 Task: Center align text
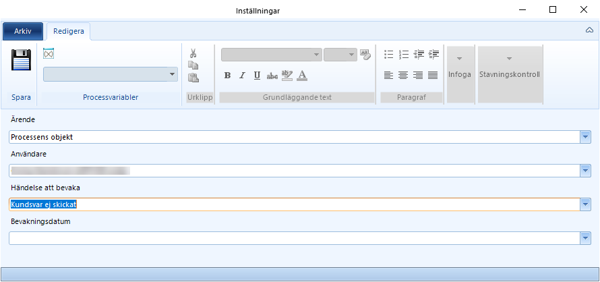tap(403, 76)
